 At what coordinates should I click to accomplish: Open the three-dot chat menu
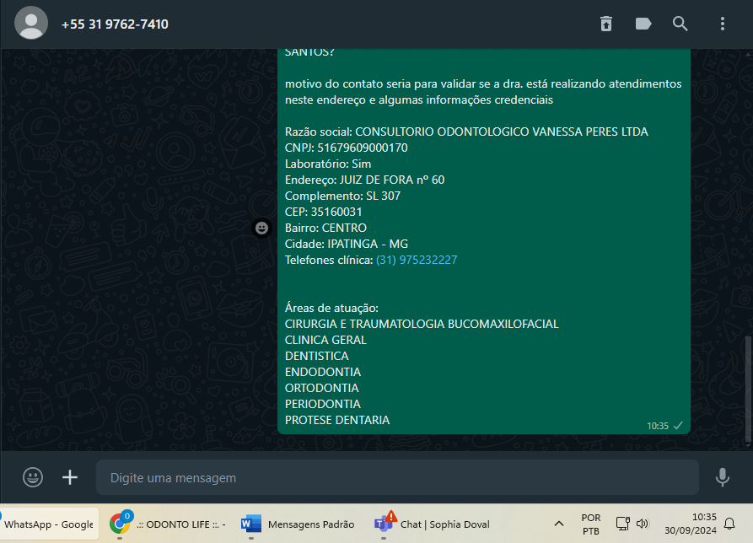723,24
